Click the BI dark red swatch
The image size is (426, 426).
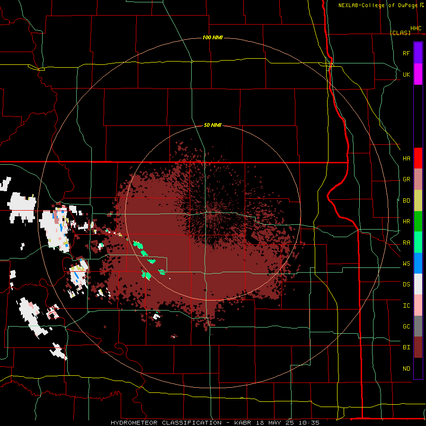coord(418,347)
